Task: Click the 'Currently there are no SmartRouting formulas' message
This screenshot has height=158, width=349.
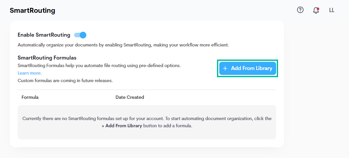Action: tap(147, 122)
